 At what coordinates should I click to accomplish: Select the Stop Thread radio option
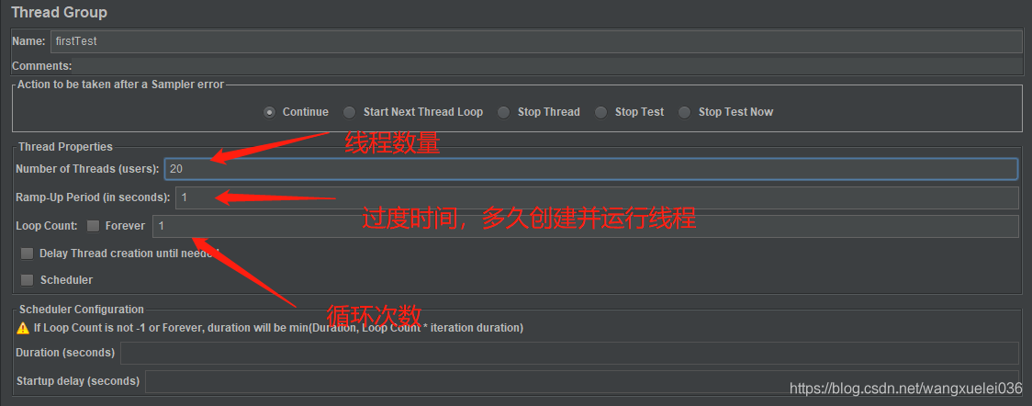[504, 112]
